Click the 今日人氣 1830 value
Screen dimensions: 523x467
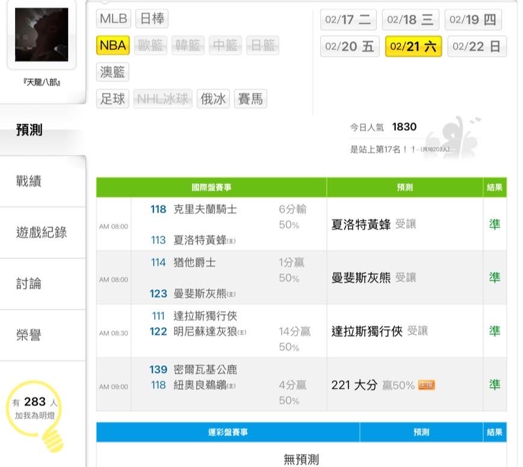coord(404,127)
